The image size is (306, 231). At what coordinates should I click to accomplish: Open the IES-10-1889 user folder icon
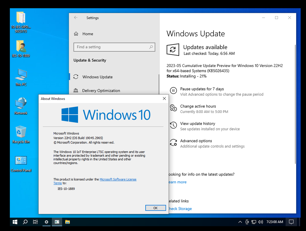(21, 49)
